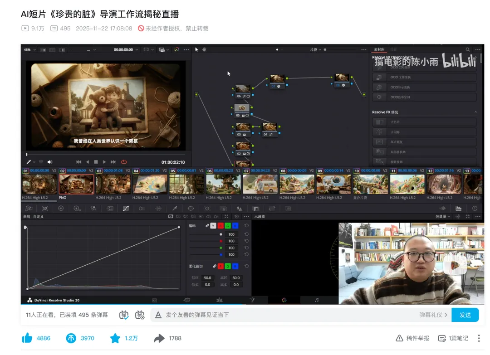
Task: Collapse the Resolve FX 修复 section
Action: point(475,112)
